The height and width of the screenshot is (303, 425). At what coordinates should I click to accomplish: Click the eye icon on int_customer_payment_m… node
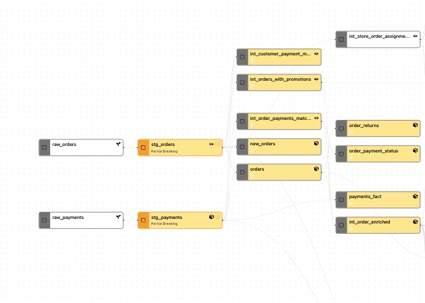point(316,53)
